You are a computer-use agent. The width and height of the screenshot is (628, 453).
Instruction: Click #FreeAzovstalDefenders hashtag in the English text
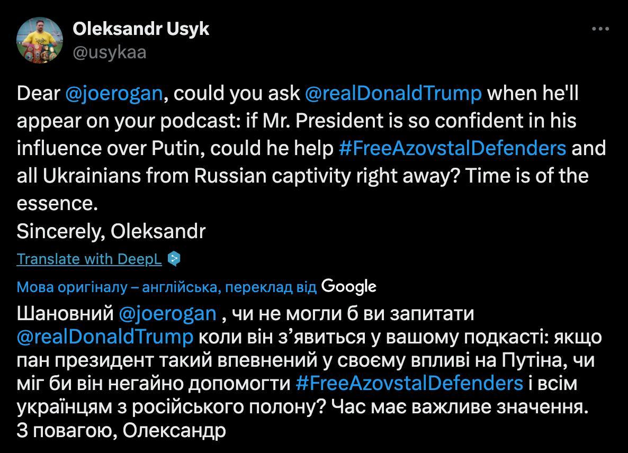(452, 148)
